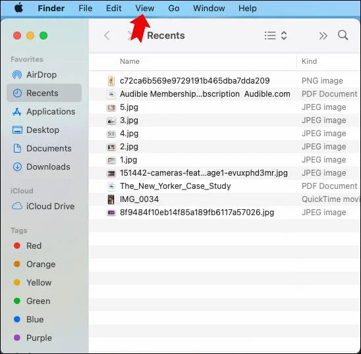Click the IMG_0034 movie thumbnail

pyautogui.click(x=111, y=199)
